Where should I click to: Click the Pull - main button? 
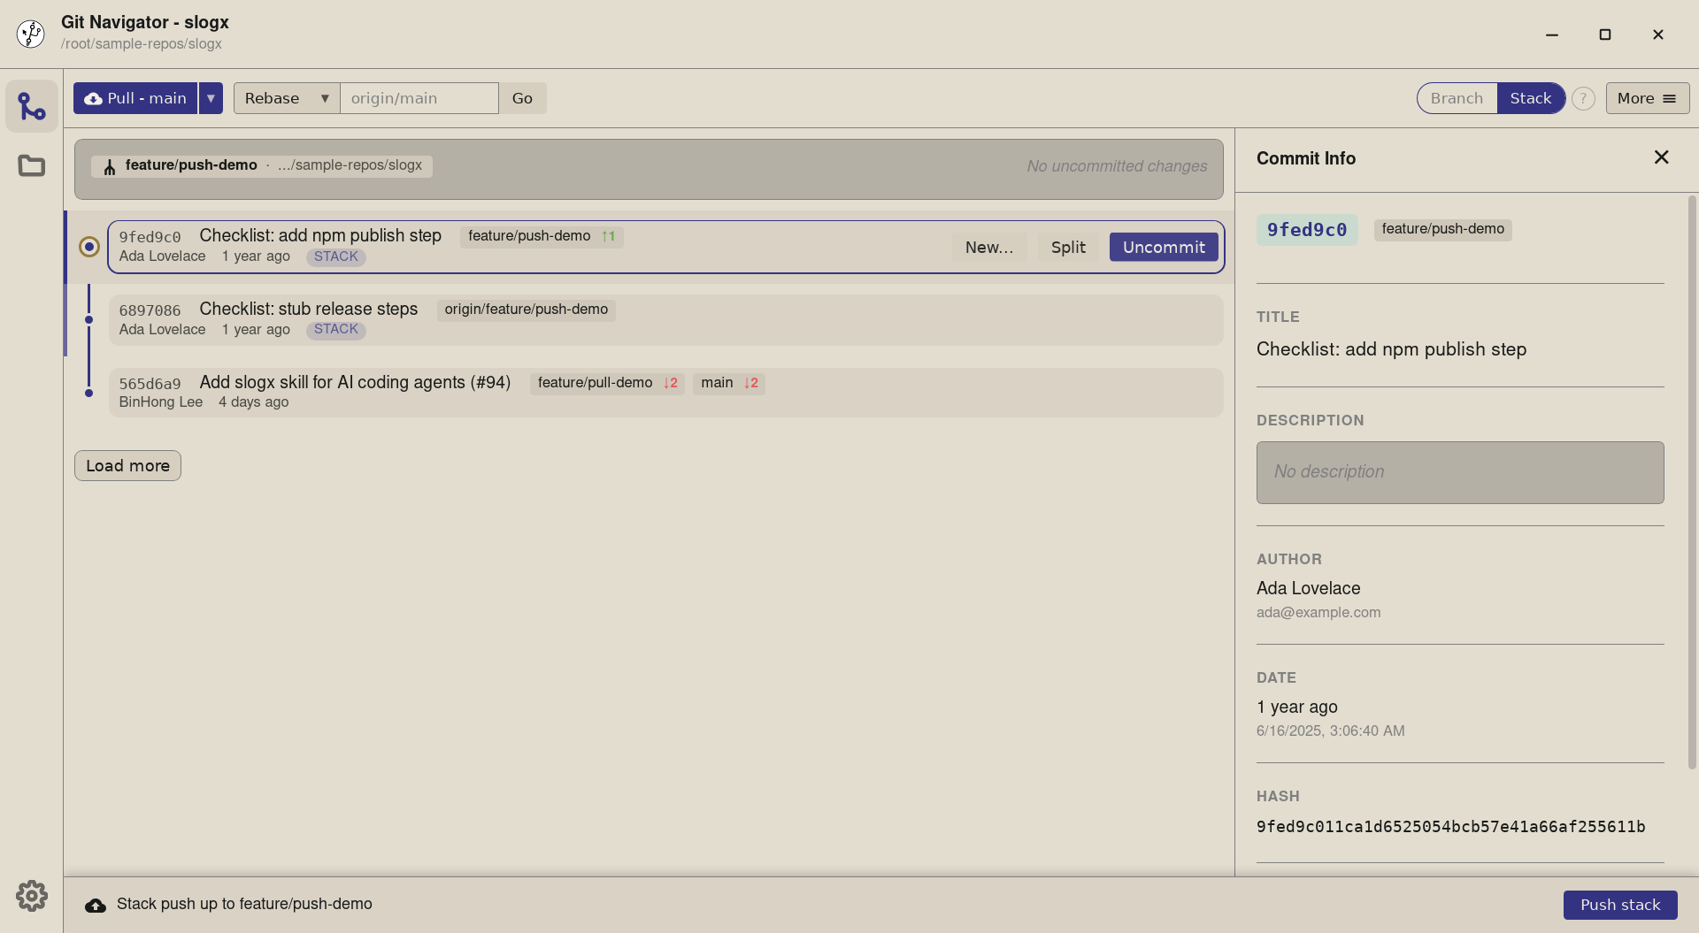coord(135,98)
